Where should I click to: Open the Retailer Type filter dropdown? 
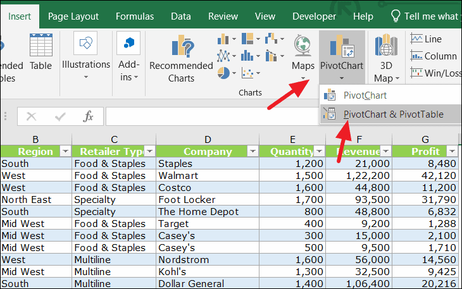[x=149, y=151]
